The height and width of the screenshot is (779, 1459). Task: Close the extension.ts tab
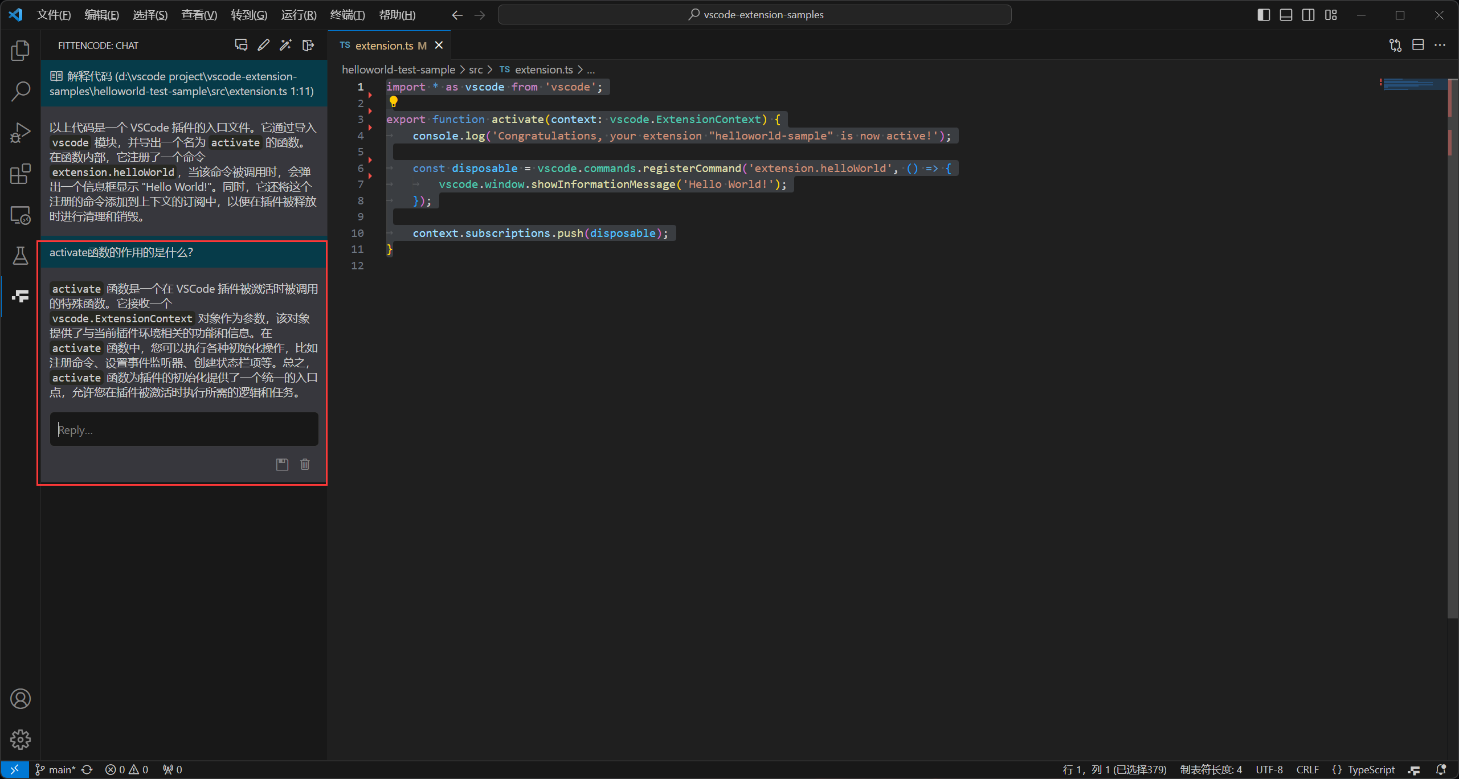pyautogui.click(x=439, y=45)
